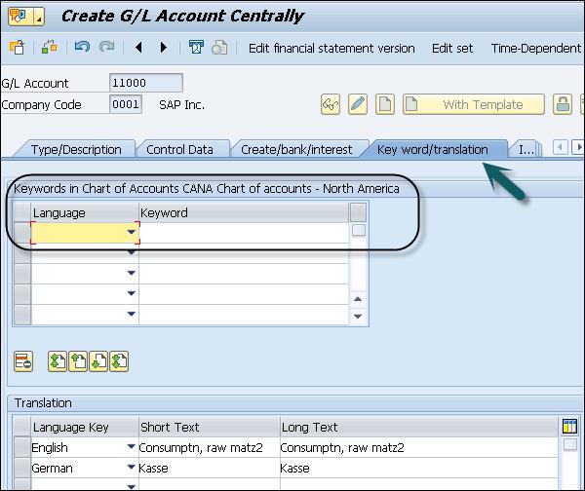Screen dimensions: 585x491
Task: Click the Company Code input field
Action: (x=126, y=104)
